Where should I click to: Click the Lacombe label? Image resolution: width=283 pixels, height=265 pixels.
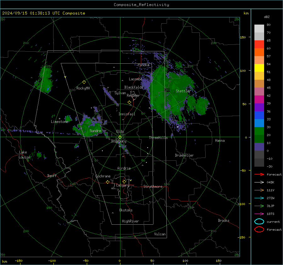136,79
